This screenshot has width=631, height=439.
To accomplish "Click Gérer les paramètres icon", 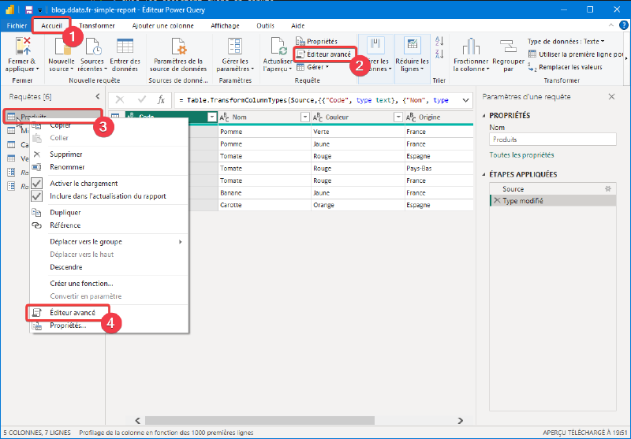I will pyautogui.click(x=235, y=47).
